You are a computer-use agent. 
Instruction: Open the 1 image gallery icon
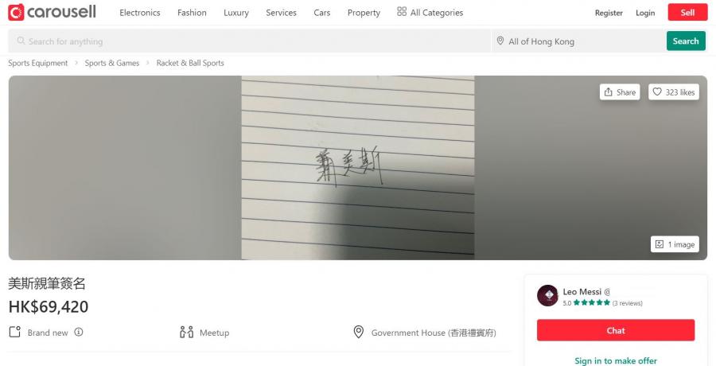660,244
